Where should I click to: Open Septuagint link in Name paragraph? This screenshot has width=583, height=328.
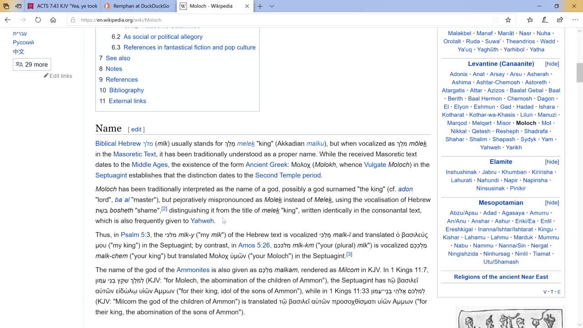click(x=111, y=175)
